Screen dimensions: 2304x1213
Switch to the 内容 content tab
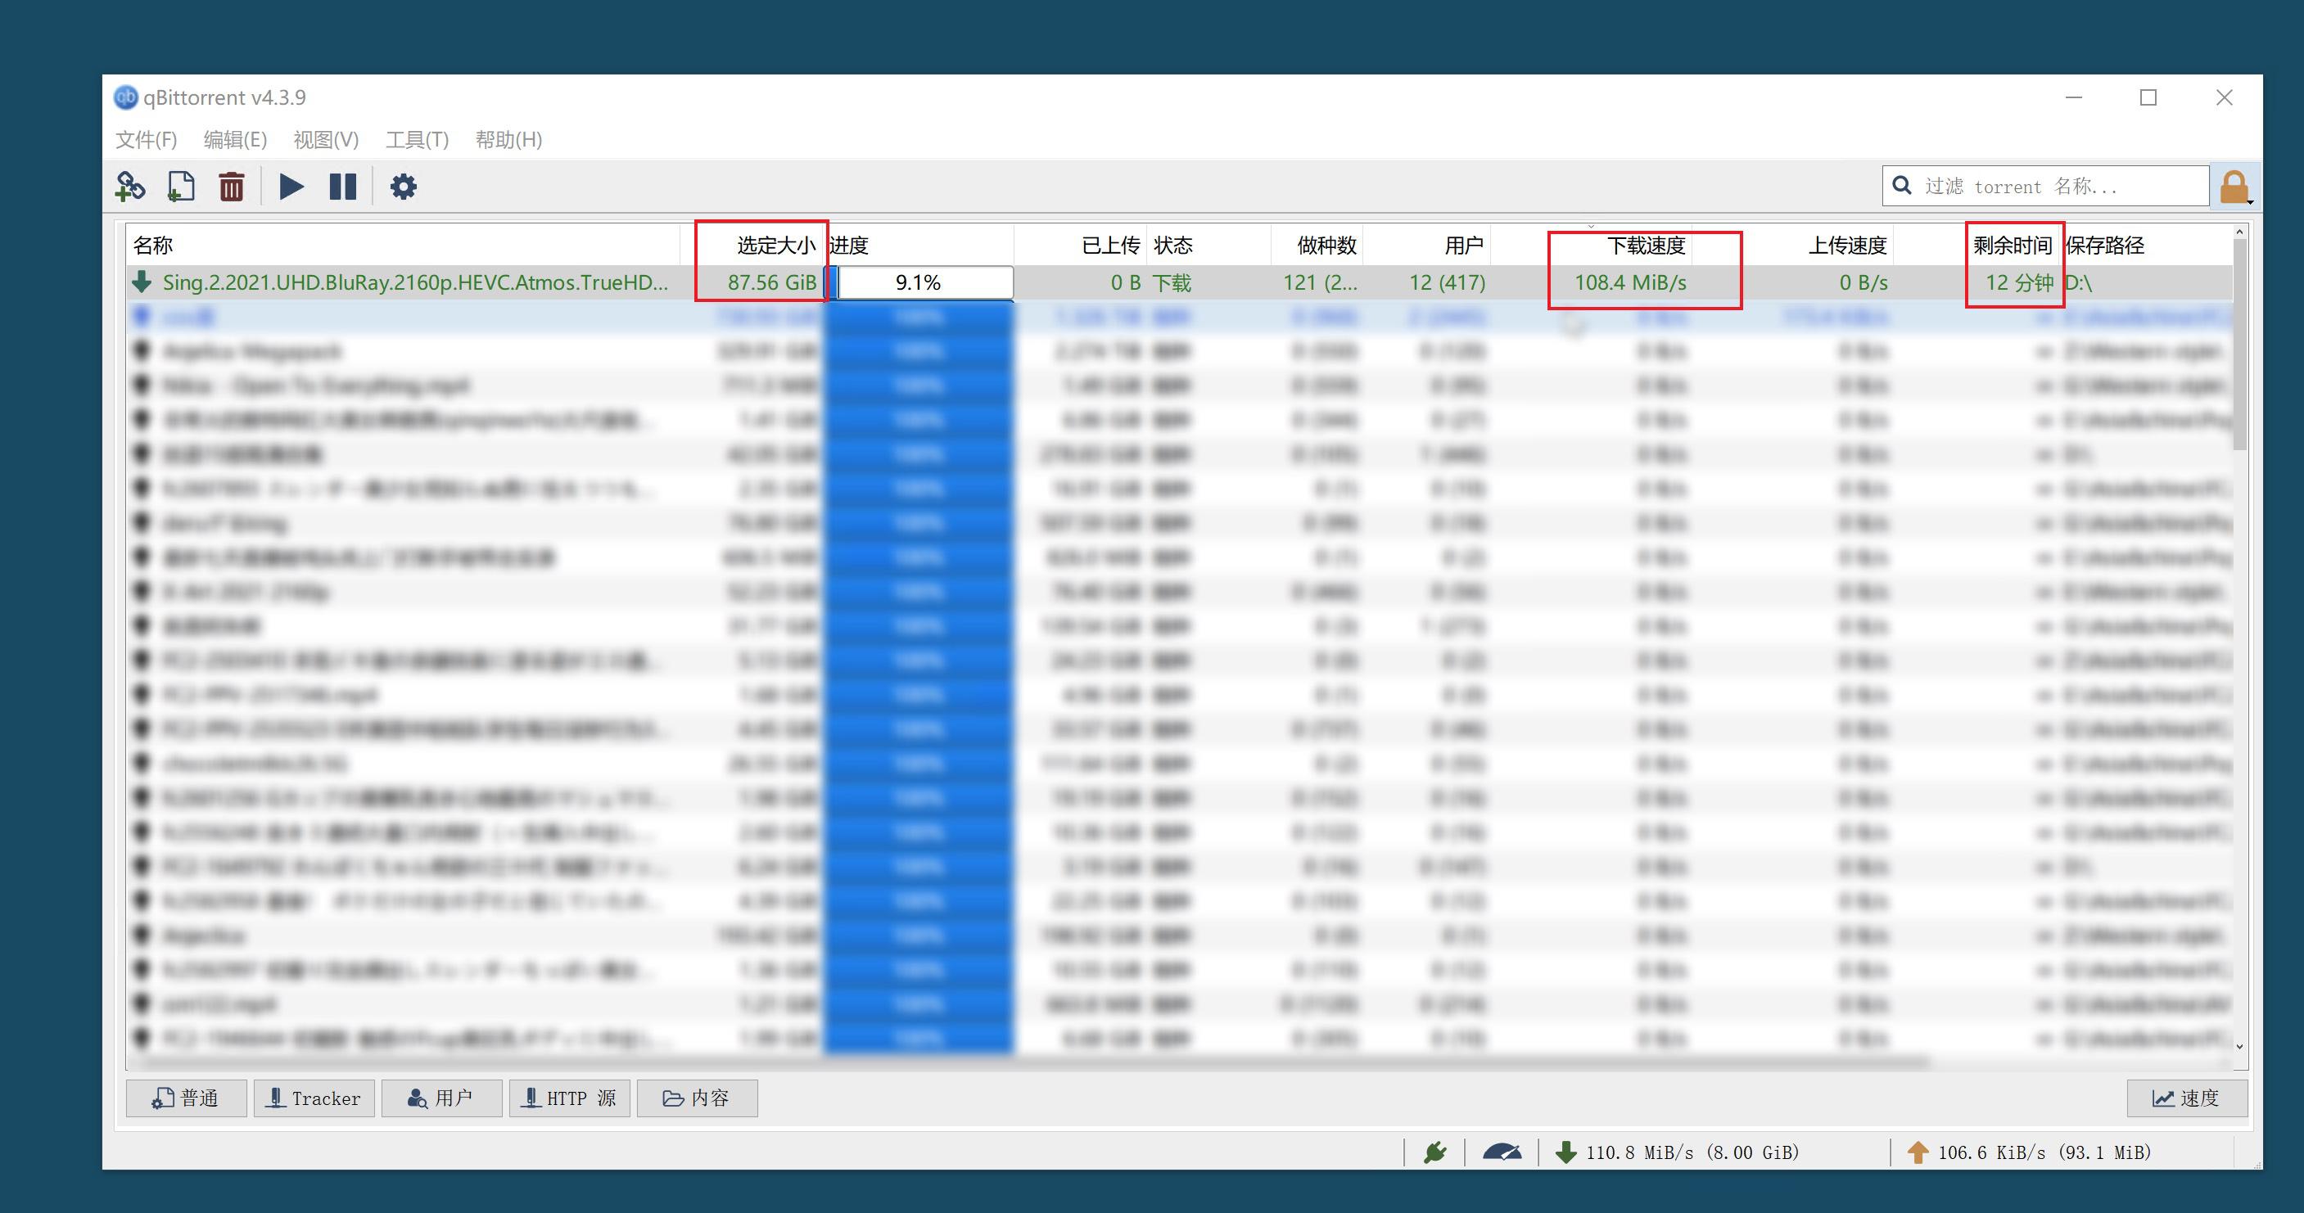697,1098
